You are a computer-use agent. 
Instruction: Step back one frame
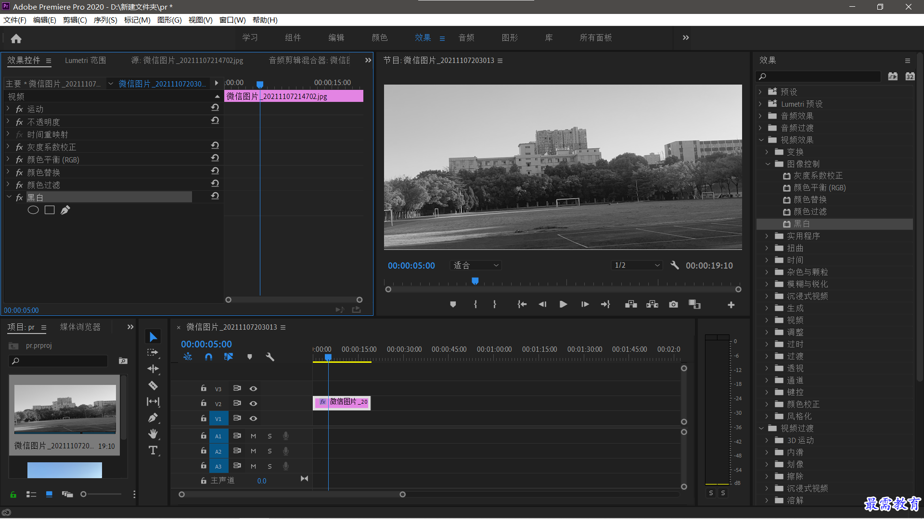click(x=542, y=305)
